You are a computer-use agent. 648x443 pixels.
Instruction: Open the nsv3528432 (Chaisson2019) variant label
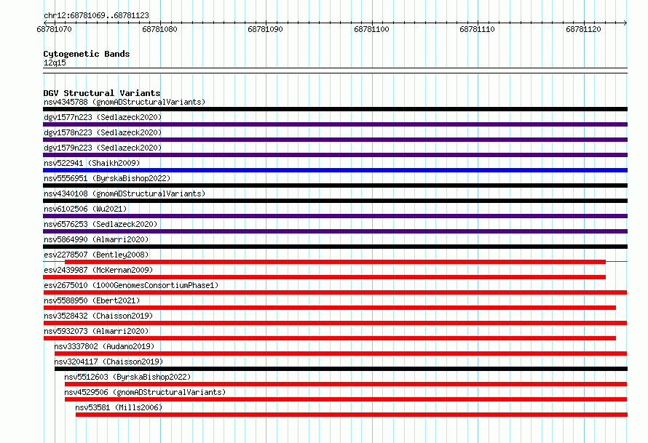pos(98,316)
